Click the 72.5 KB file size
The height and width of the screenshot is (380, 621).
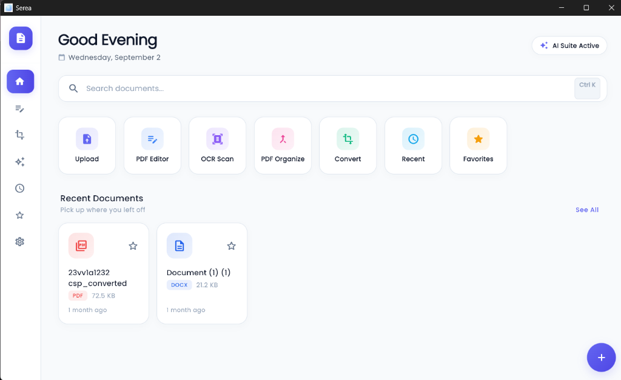coord(103,296)
